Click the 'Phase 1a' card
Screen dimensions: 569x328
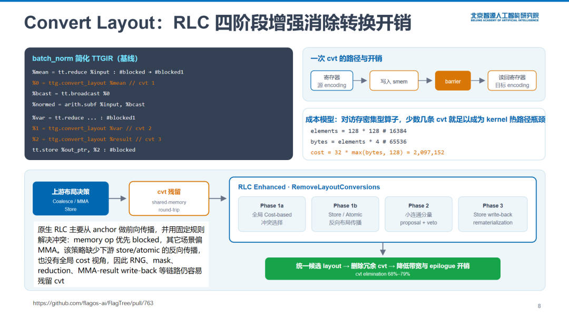(272, 214)
